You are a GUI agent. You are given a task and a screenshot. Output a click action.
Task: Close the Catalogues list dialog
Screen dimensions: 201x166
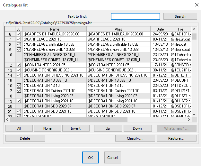(196, 5)
